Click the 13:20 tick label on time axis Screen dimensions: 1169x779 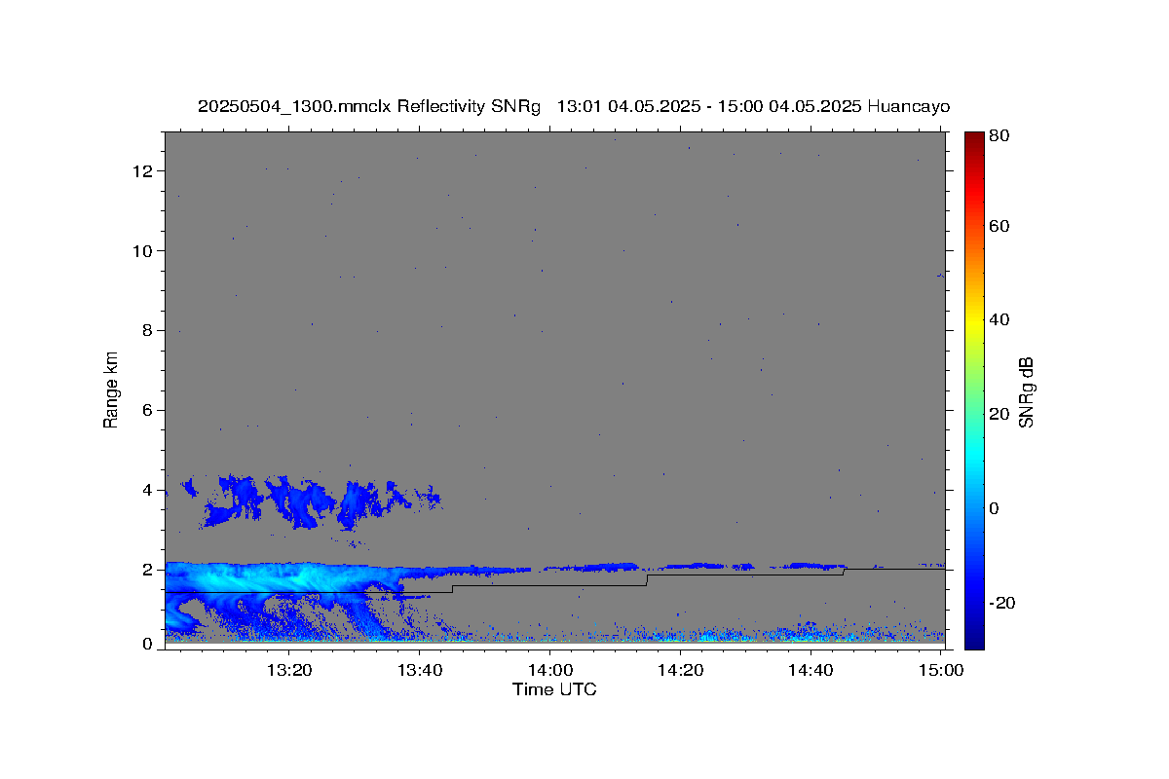point(289,670)
